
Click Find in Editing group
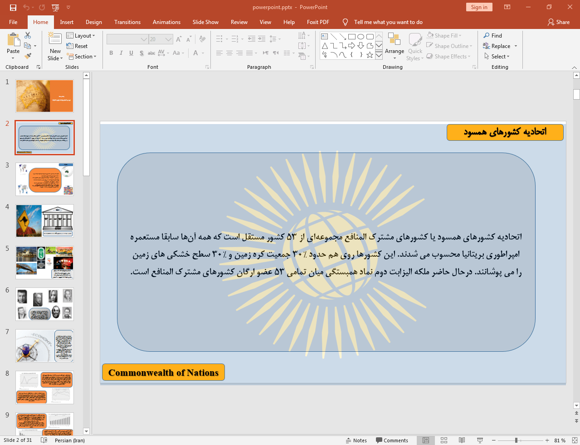coord(493,35)
